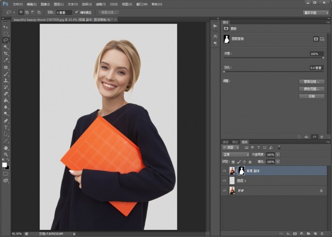Toggle the anti-alias (消除锯齿) checkbox
The width and height of the screenshot is (332, 237).
[77, 12]
